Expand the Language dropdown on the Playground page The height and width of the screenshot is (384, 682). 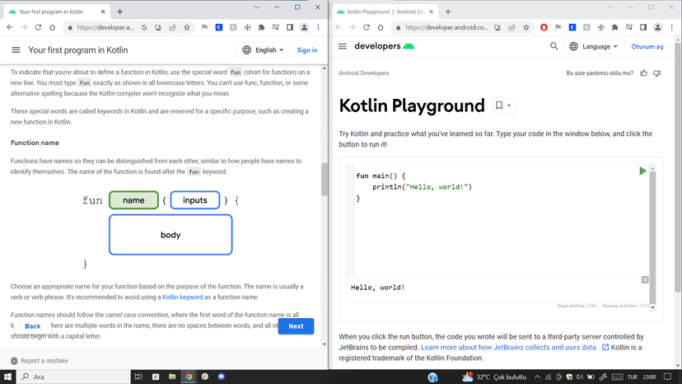(596, 47)
